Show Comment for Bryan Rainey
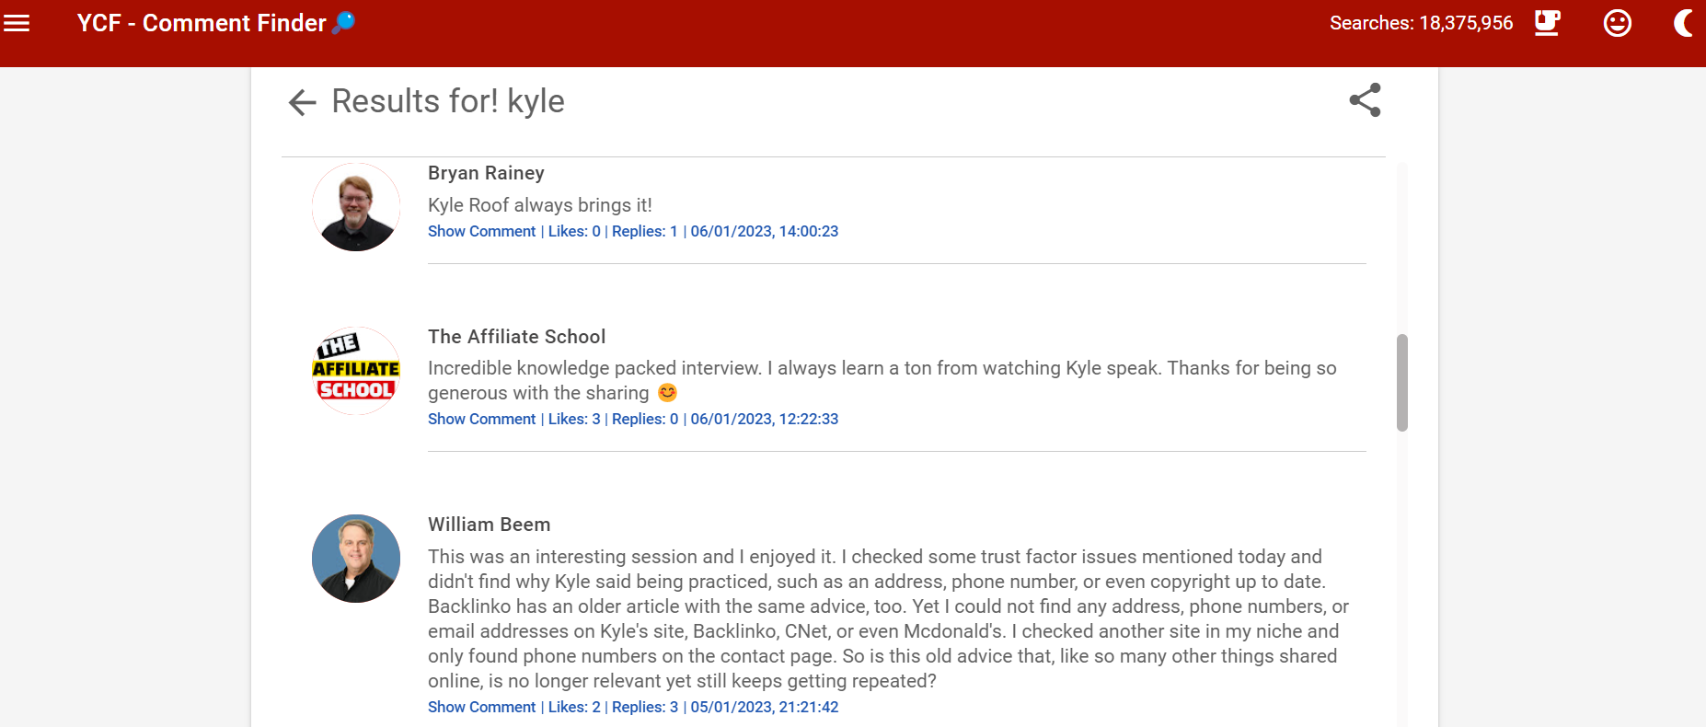Screen dimensions: 1706x727 [481, 232]
